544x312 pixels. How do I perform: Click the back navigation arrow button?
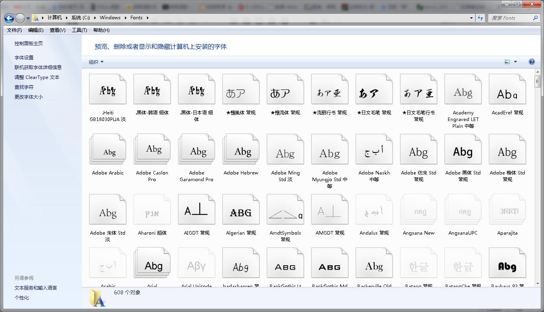pyautogui.click(x=9, y=18)
